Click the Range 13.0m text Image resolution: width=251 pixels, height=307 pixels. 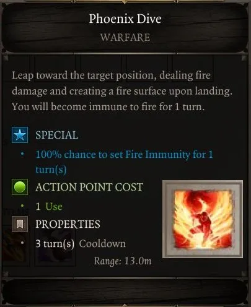(123, 261)
